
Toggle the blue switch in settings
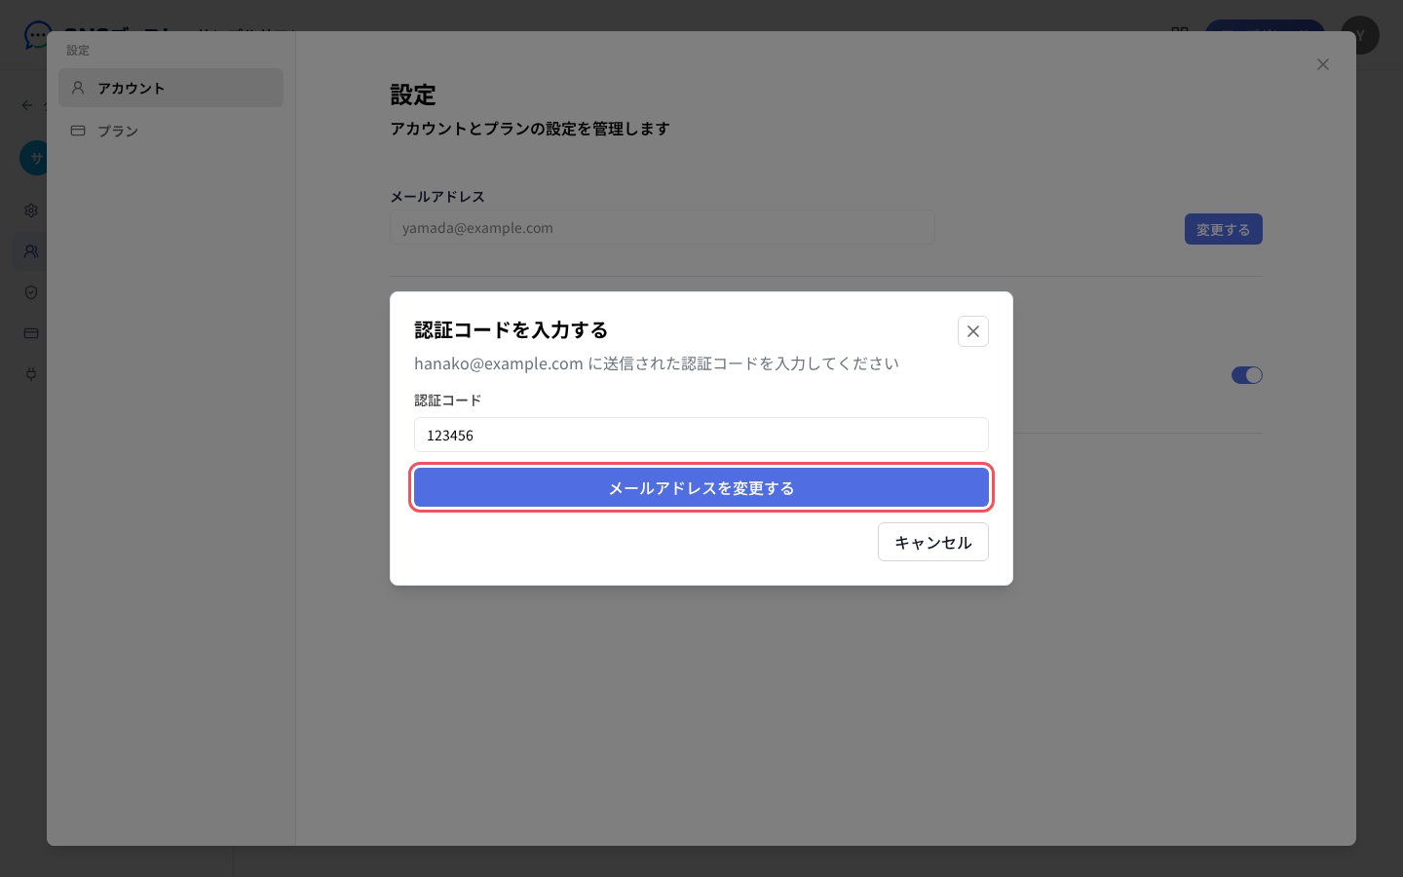pos(1247,375)
